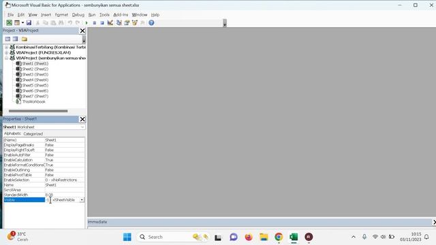This screenshot has width=436, height=245.
Task: Select Sheet3 (Sheet3) in project tree
Action: pyautogui.click(x=35, y=74)
